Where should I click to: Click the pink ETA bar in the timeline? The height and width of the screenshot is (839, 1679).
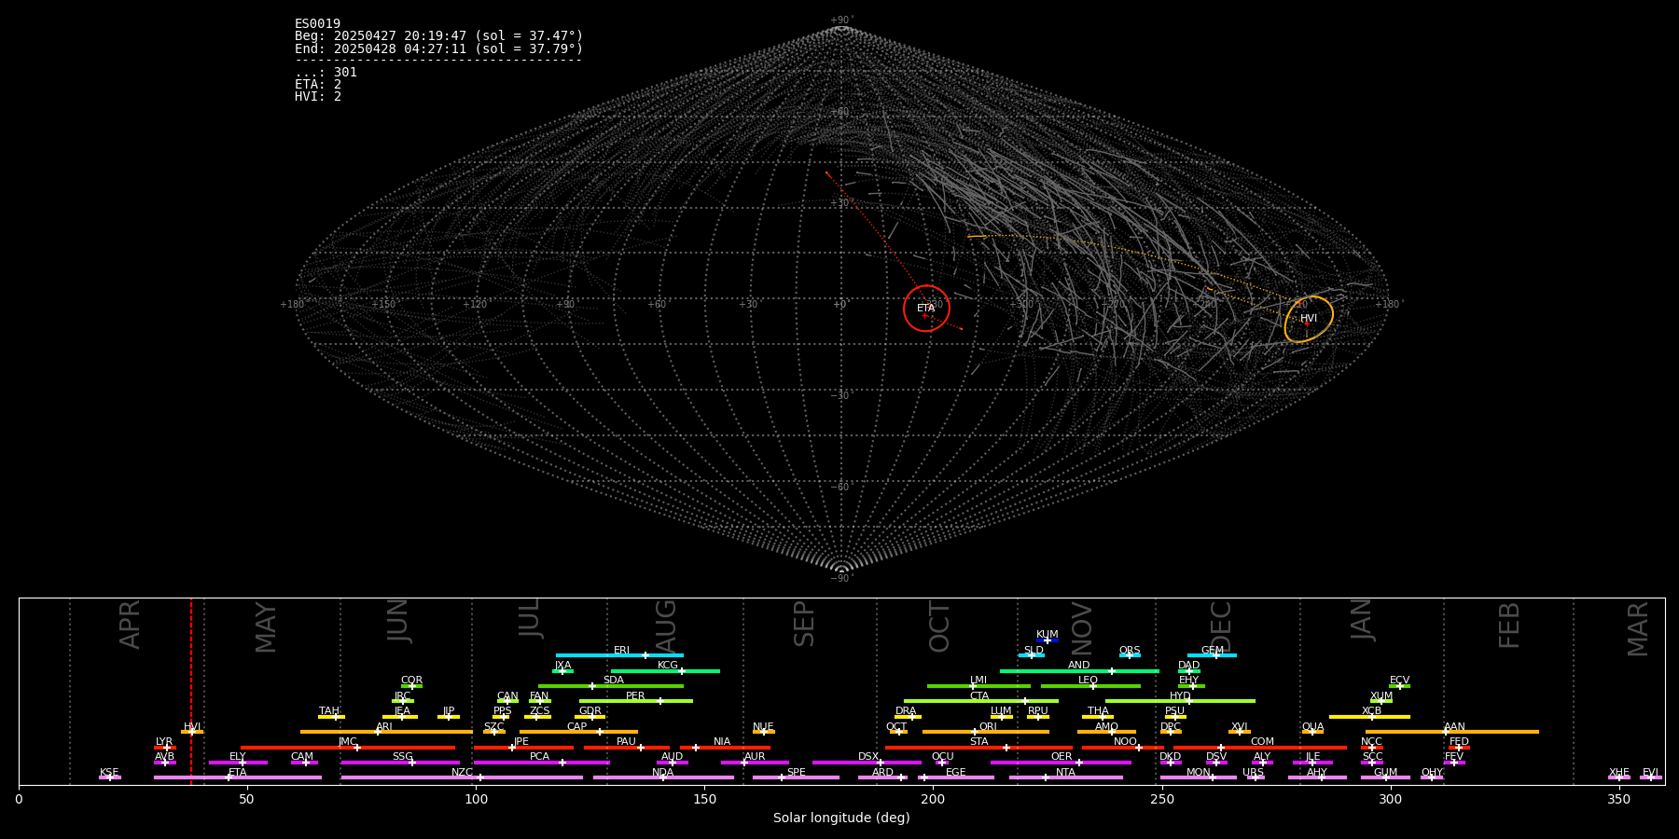(238, 777)
